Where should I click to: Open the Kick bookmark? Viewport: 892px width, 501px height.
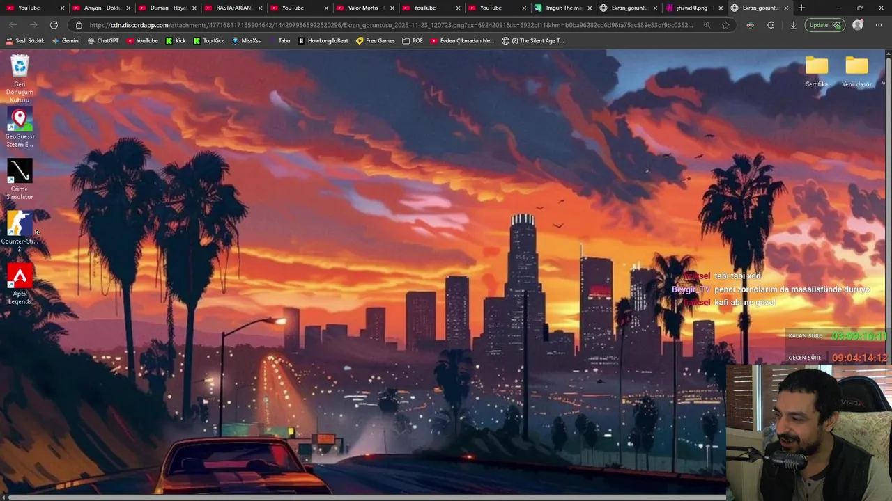point(176,40)
